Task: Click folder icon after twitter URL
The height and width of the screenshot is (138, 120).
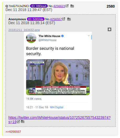Action: click(x=23, y=122)
